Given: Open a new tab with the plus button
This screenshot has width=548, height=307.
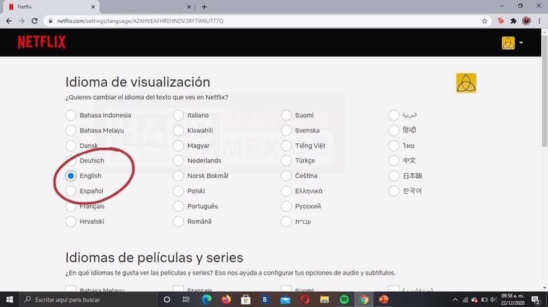Looking at the screenshot, I should [x=204, y=7].
